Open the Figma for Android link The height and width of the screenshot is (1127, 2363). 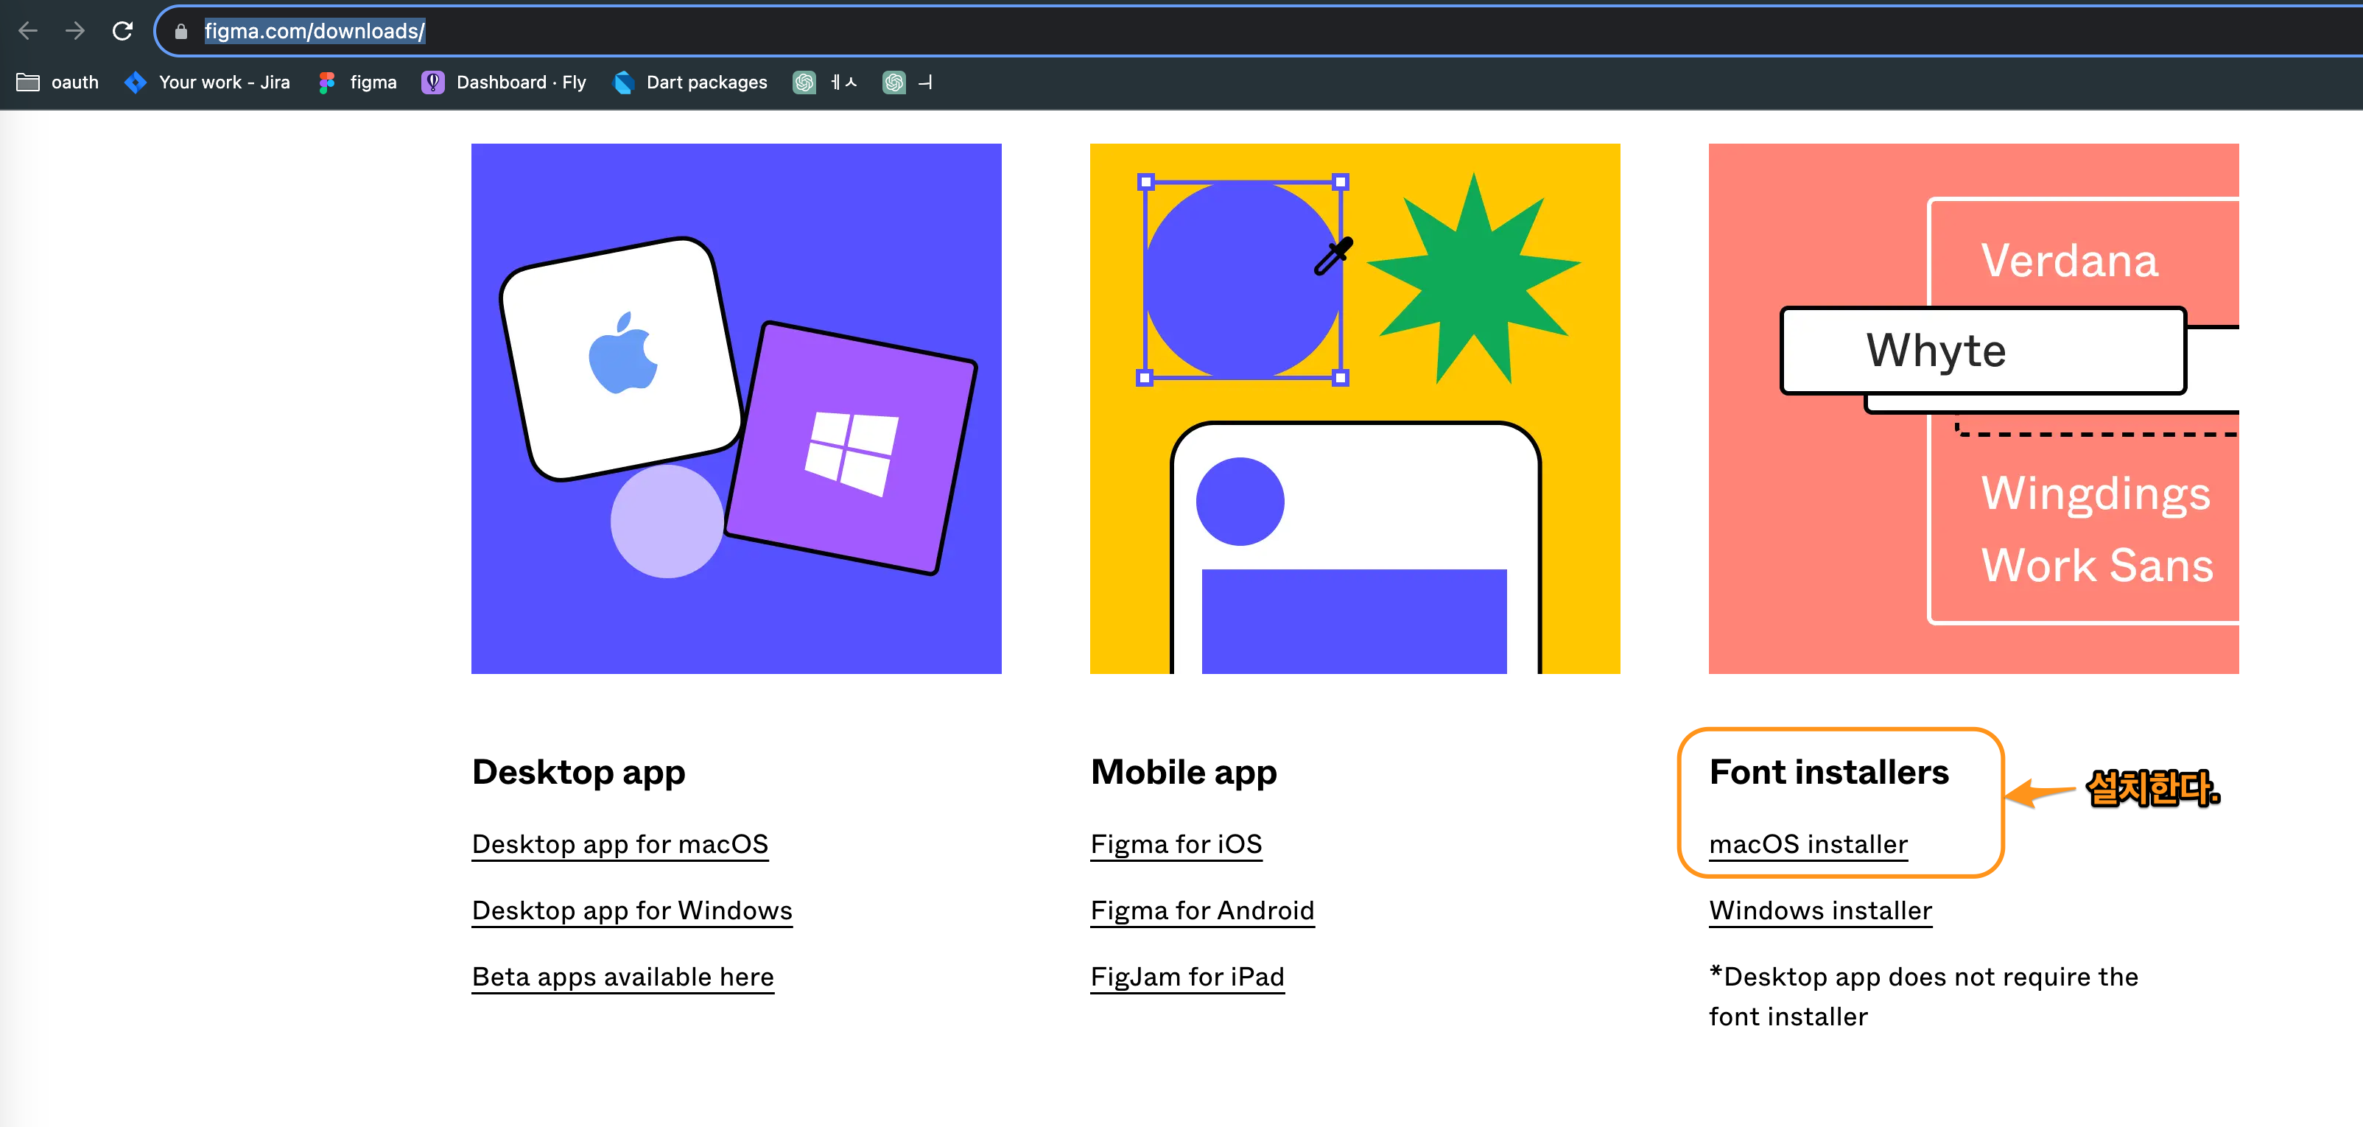1201,910
